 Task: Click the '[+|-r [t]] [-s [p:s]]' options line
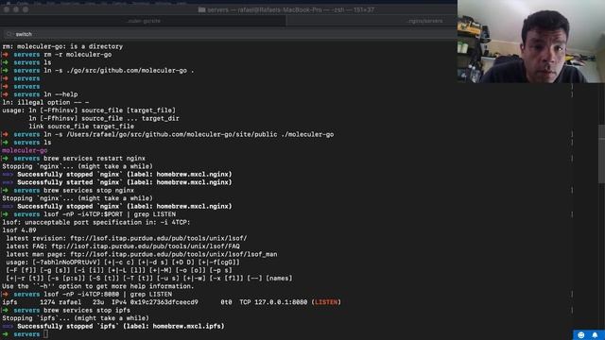[149, 279]
